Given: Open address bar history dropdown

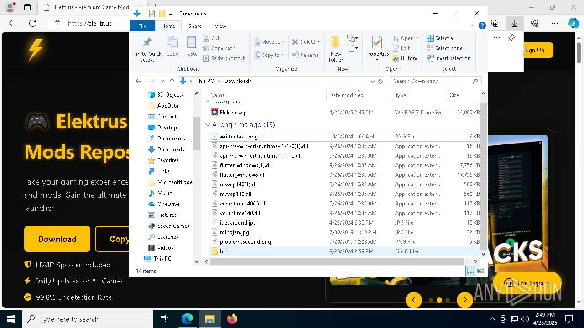Looking at the screenshot, I should [x=372, y=81].
